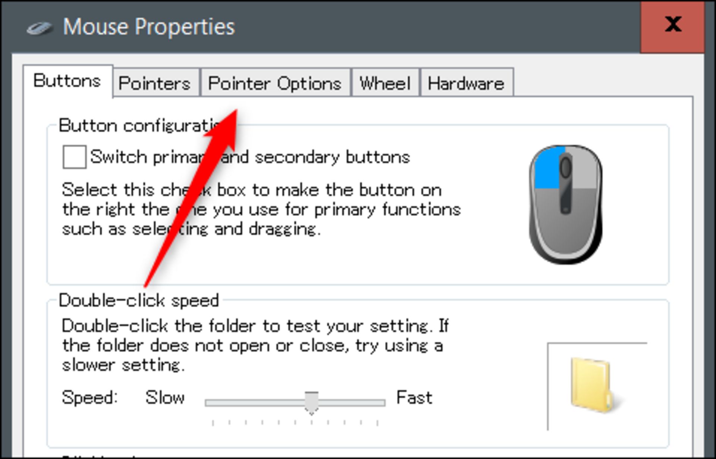Close the Mouse Properties window
Image resolution: width=716 pixels, height=459 pixels.
673,26
